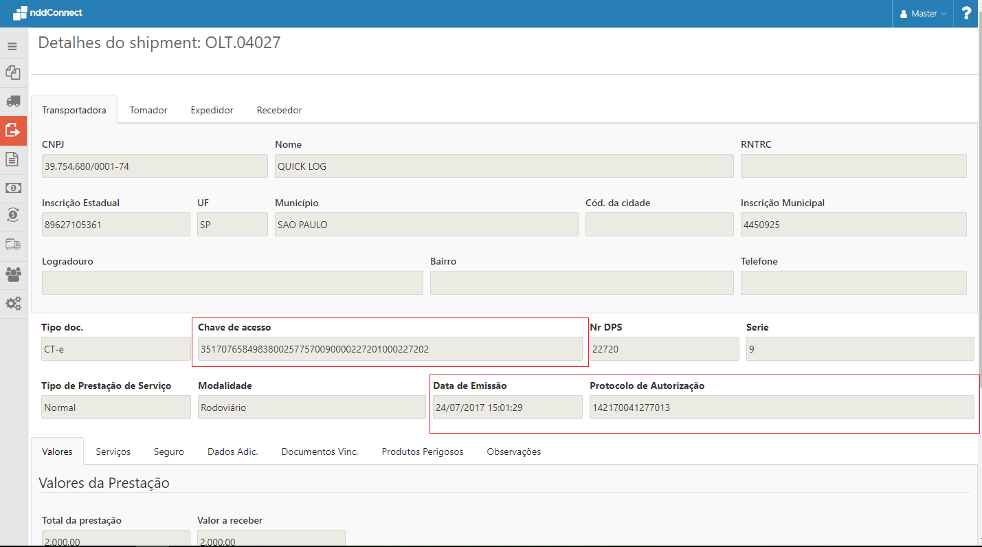The image size is (982, 547).
Task: Click the highlighted orange export sidebar icon
Action: (x=12, y=129)
